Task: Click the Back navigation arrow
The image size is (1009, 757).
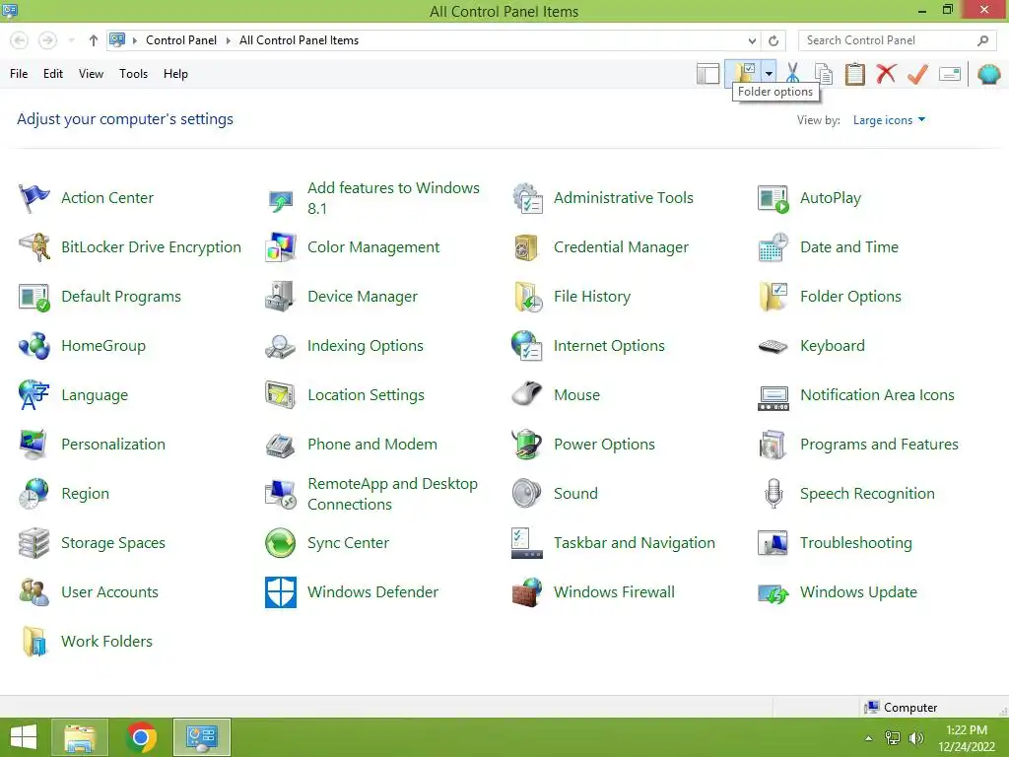Action: pyautogui.click(x=20, y=40)
